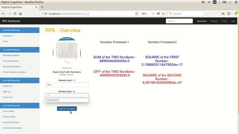Click the DIFF of the TWO Numbers result
This screenshot has width=239, height=134.
pyautogui.click(x=115, y=73)
